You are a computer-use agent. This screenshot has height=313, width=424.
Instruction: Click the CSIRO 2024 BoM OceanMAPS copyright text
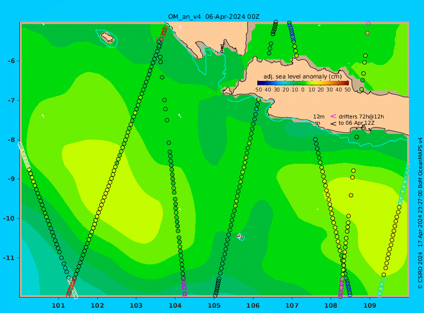click(x=420, y=213)
